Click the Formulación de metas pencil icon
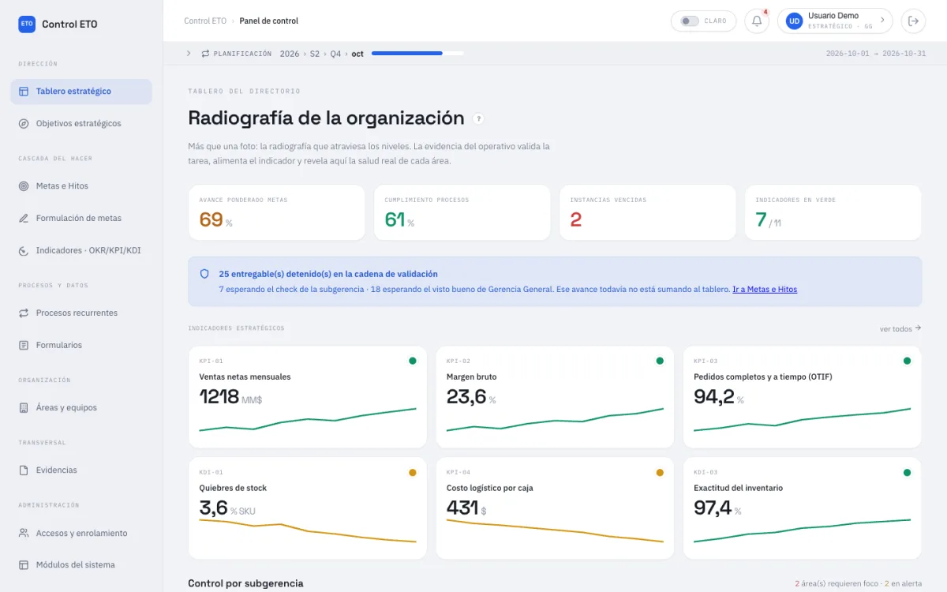Screen dimensions: 947x592 24,219
